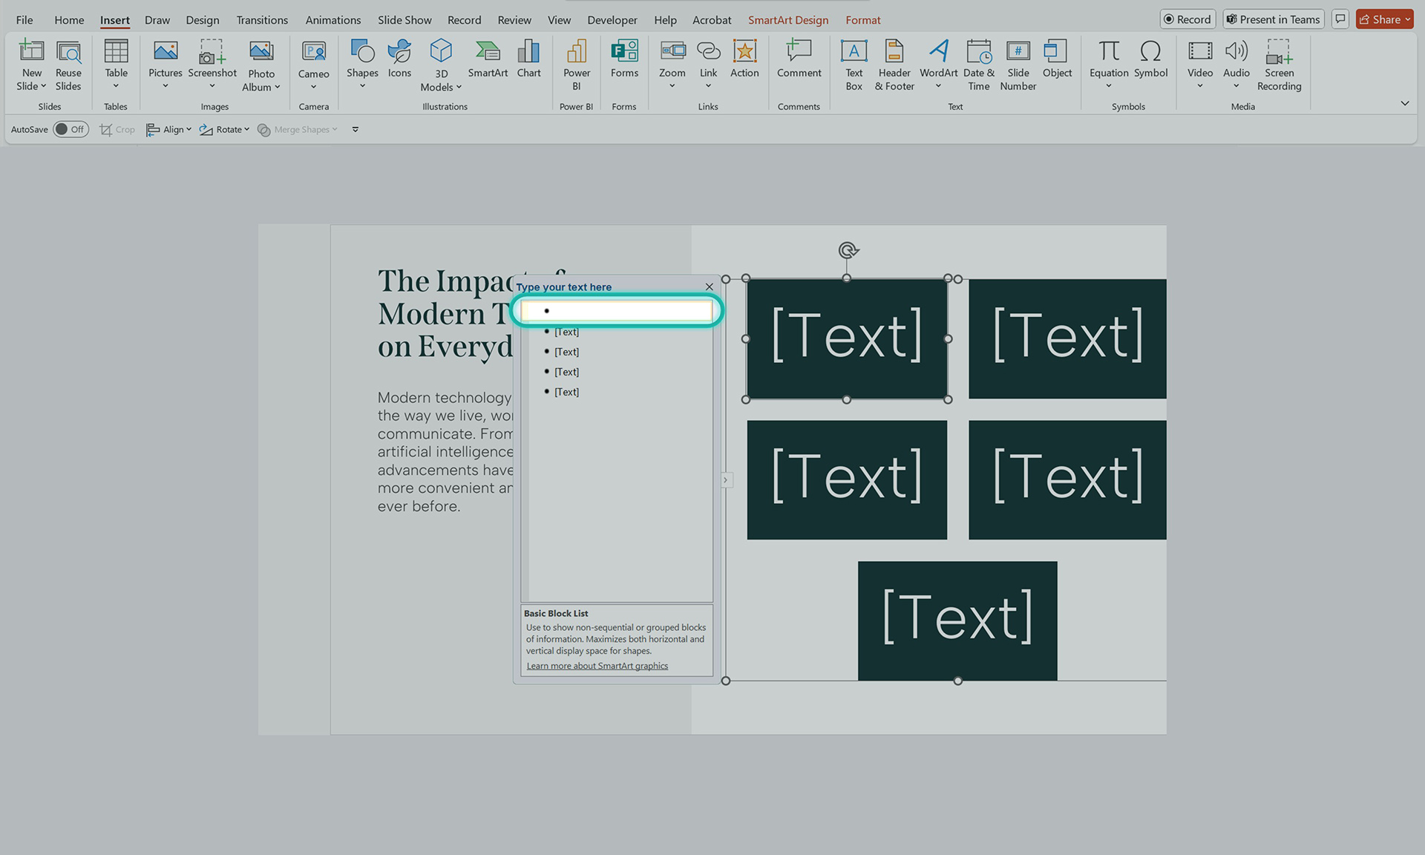Expand the Rotate options dropdown
Viewport: 1425px width, 855px height.
(246, 129)
